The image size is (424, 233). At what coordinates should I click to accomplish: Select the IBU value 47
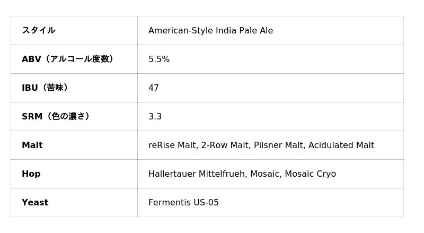click(x=154, y=88)
